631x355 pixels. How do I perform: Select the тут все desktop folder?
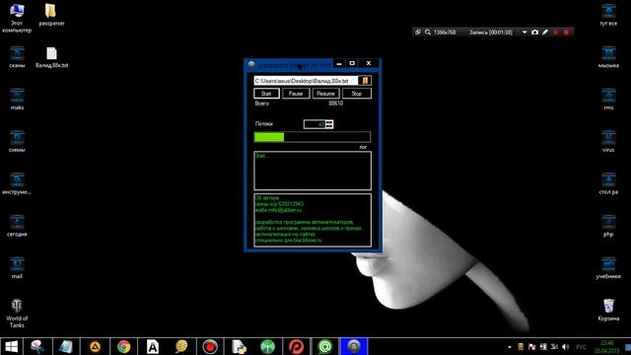coord(608,15)
